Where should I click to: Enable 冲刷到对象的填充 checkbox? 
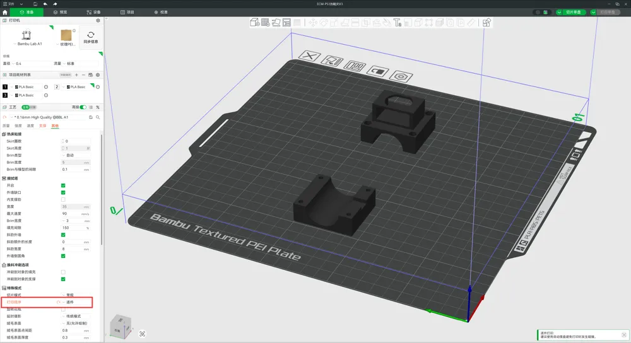point(63,272)
